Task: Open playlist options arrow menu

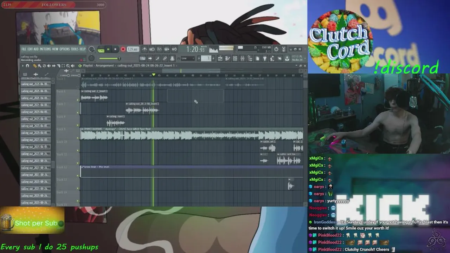Action: [23, 66]
